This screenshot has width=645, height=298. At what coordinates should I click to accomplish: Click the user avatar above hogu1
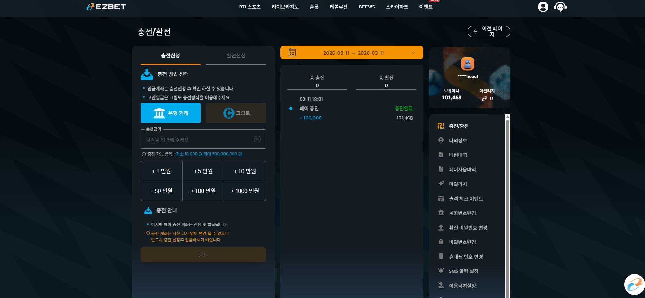click(467, 64)
